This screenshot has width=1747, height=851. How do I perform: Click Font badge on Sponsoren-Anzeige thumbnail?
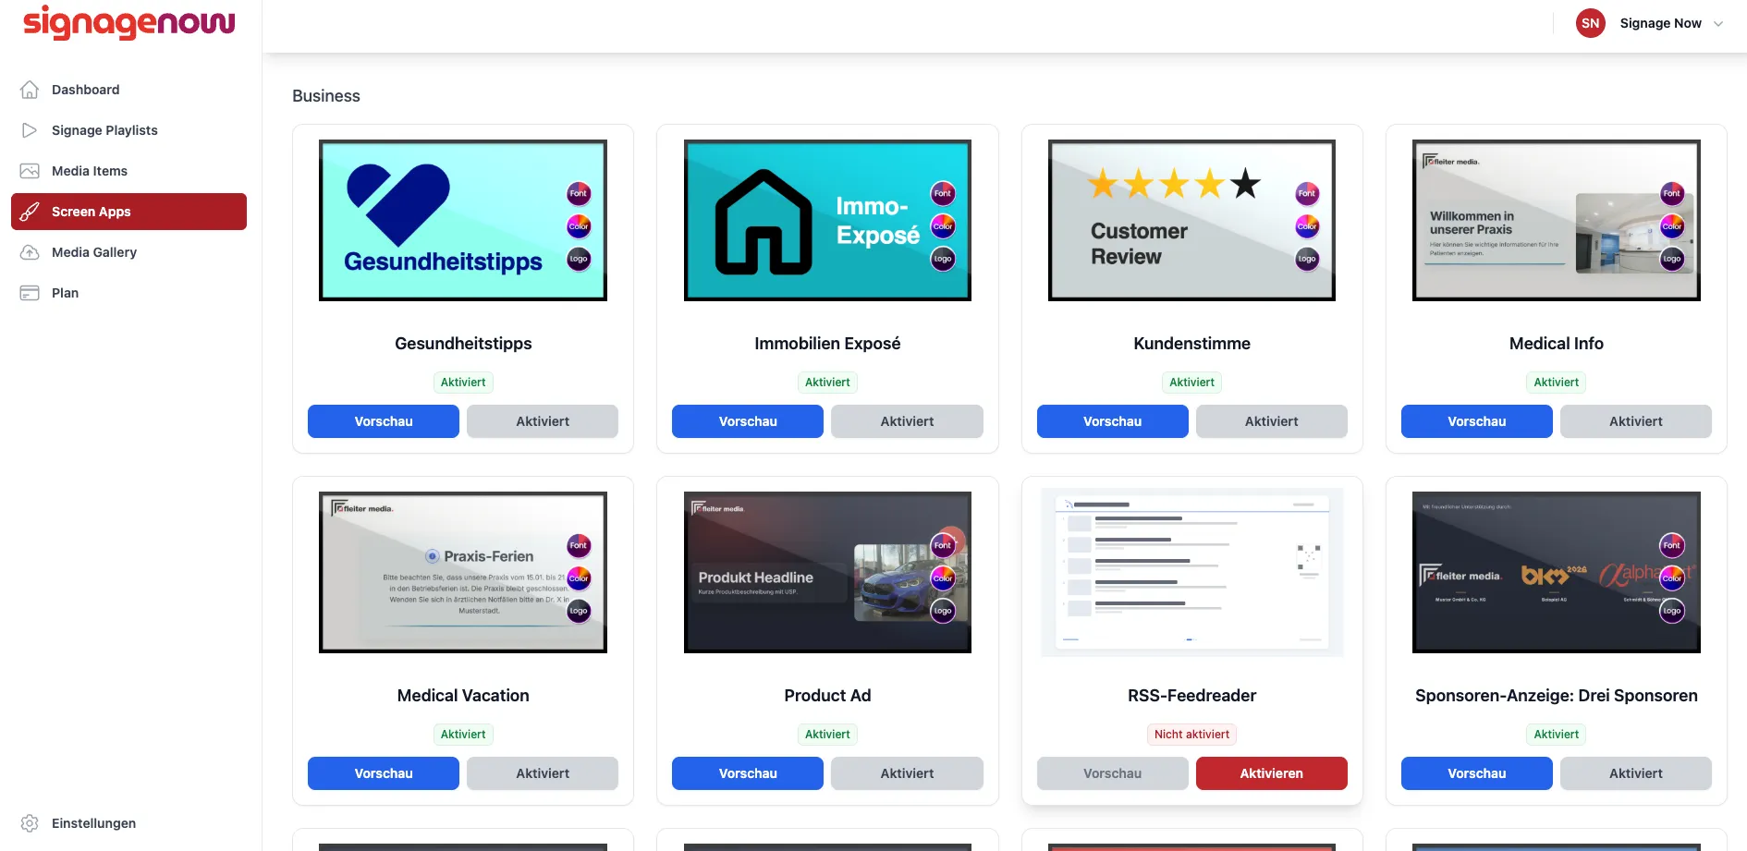click(x=1672, y=545)
